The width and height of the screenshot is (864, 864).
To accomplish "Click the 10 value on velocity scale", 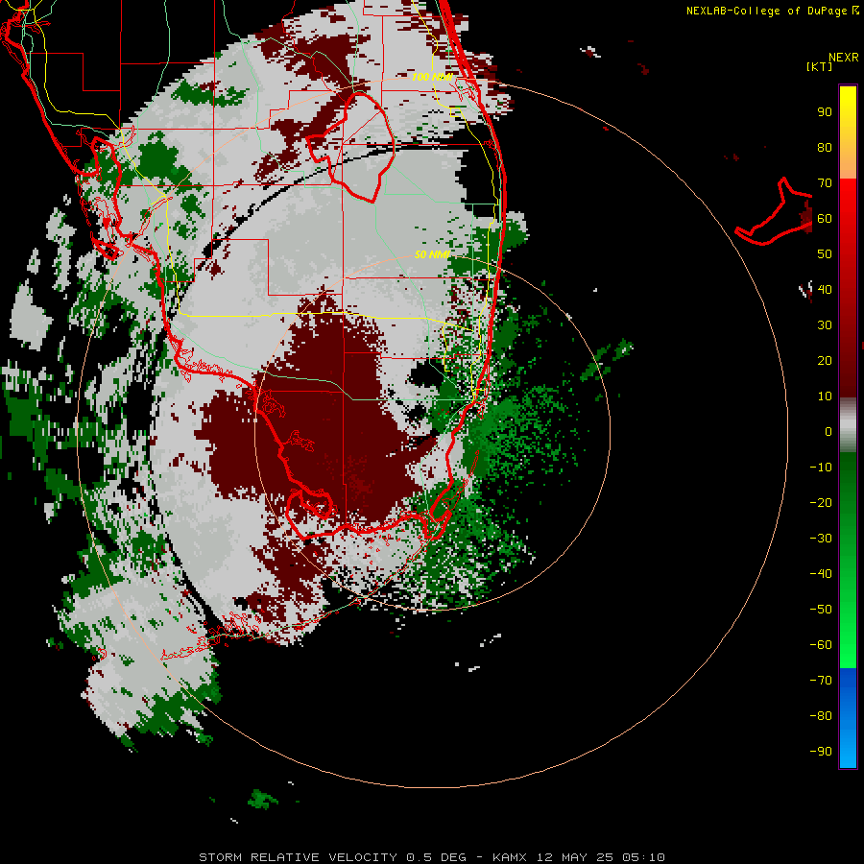I will tap(825, 396).
